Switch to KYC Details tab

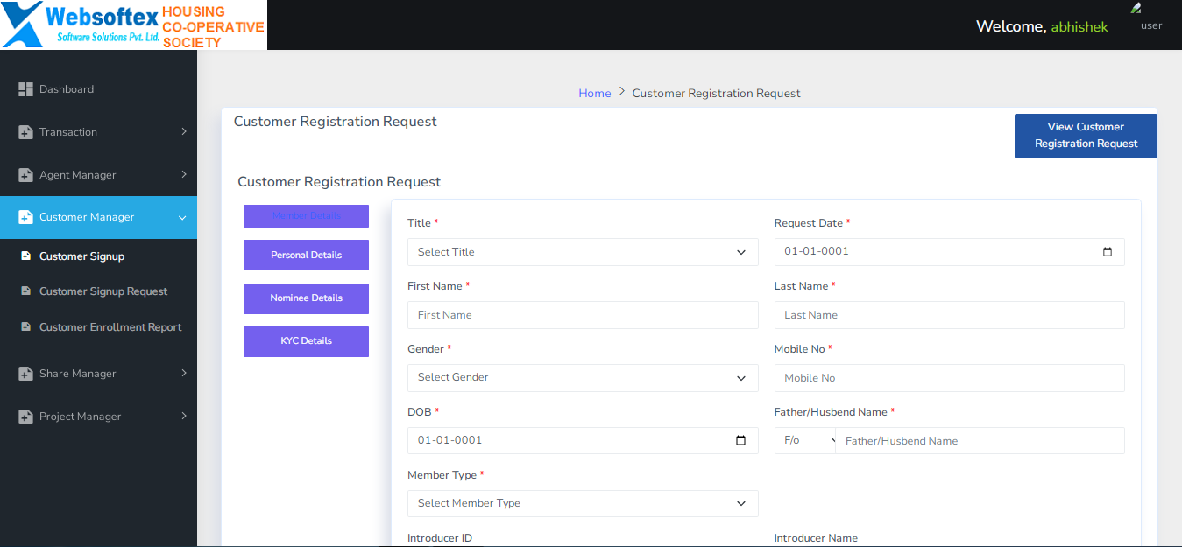click(306, 341)
